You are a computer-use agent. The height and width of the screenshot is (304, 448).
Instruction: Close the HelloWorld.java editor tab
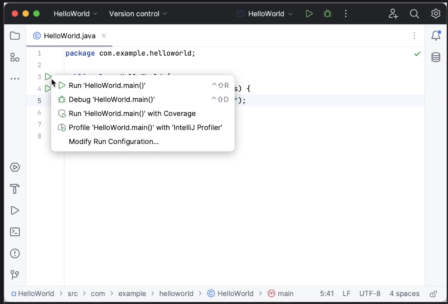[104, 36]
